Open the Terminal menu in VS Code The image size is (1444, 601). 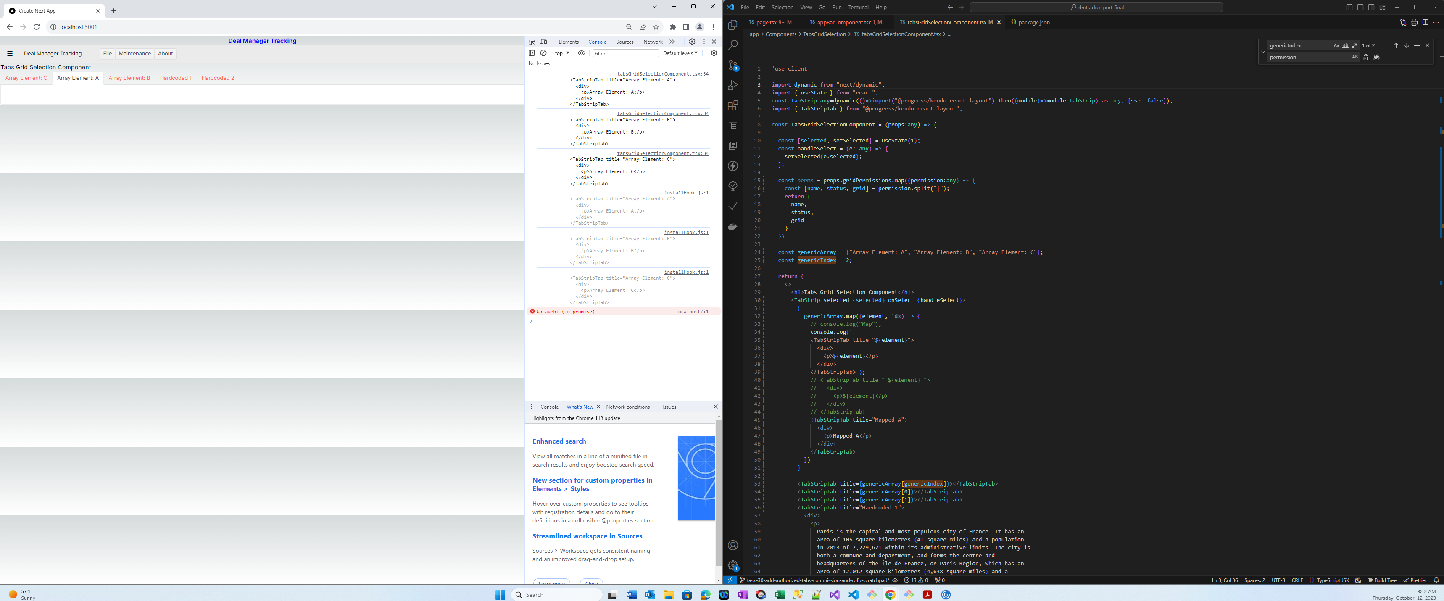858,7
